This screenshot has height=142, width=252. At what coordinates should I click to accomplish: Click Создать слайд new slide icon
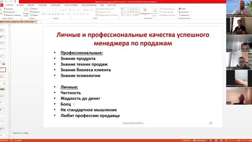click(26, 10)
